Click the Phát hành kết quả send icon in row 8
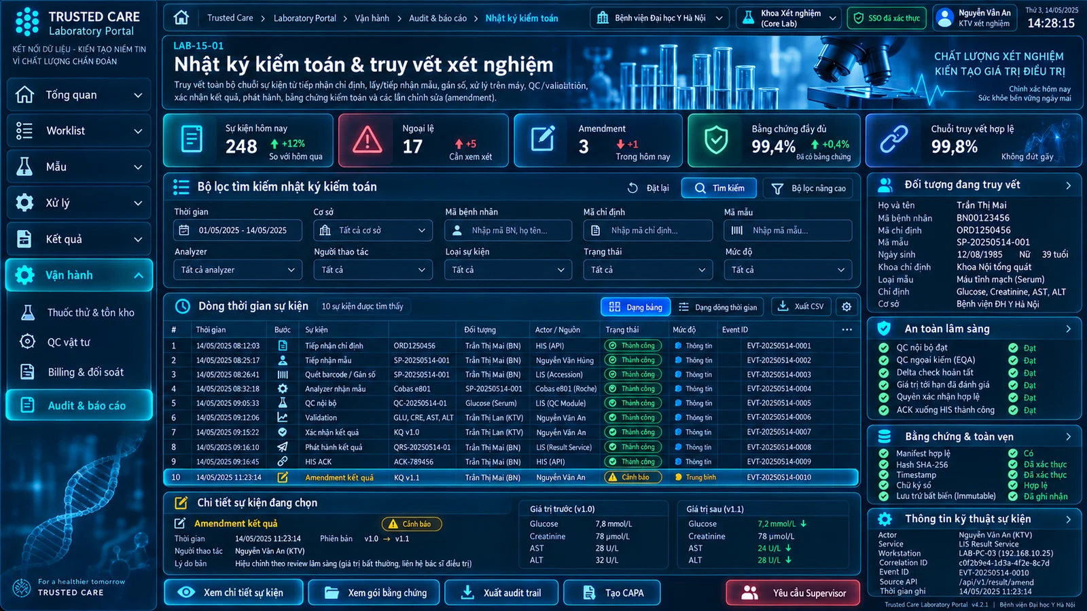The width and height of the screenshot is (1087, 611). click(283, 447)
